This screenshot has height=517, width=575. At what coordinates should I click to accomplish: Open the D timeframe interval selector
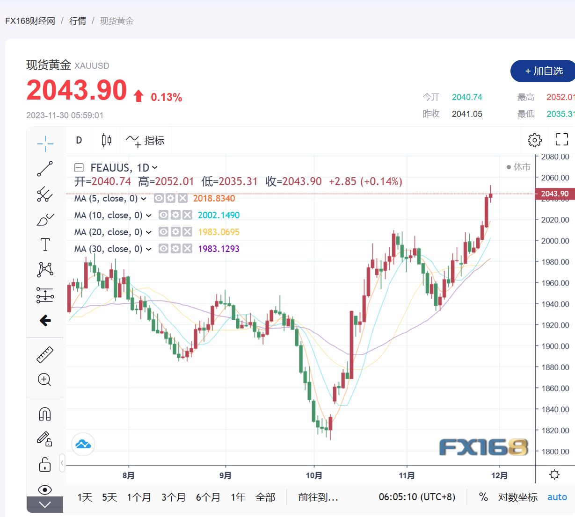(x=79, y=140)
